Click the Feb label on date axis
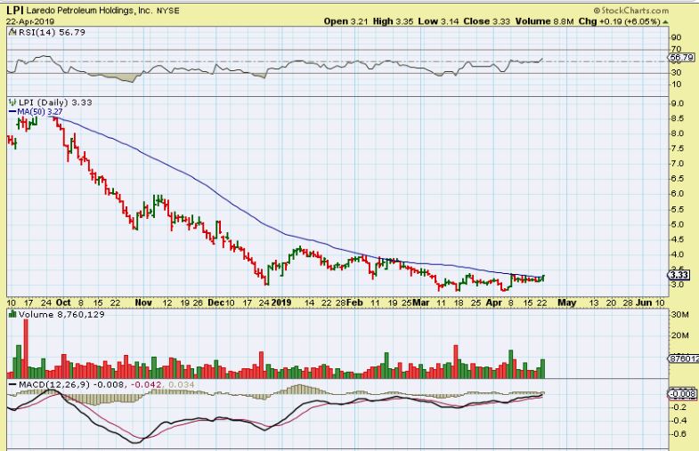699x451 pixels. (x=354, y=302)
